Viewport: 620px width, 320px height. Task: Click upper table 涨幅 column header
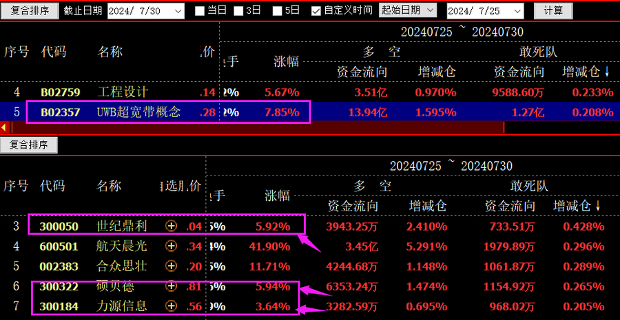pos(287,61)
